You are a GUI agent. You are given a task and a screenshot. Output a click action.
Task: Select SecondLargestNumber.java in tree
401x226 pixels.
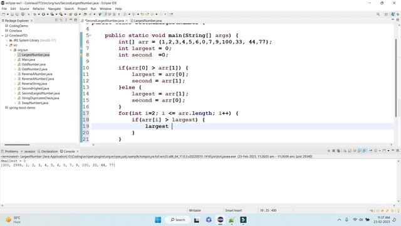[38, 94]
